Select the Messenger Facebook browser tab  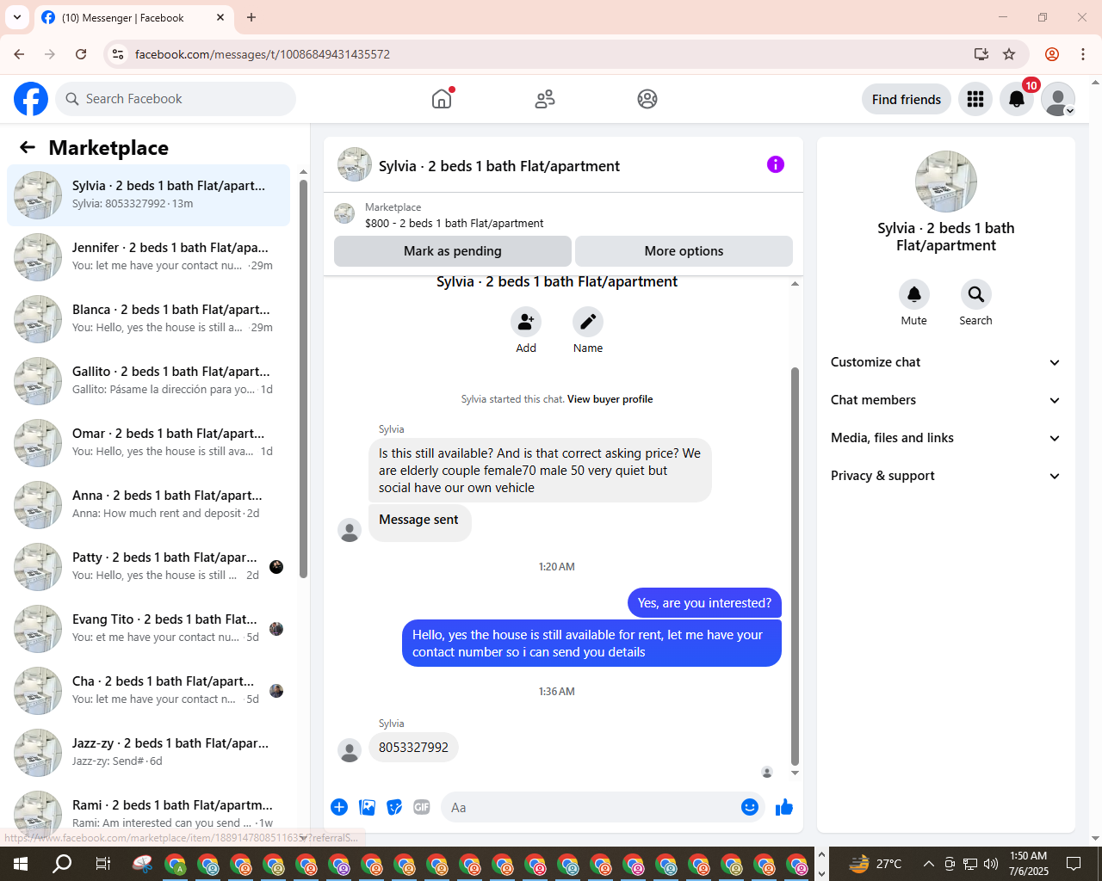coord(133,17)
